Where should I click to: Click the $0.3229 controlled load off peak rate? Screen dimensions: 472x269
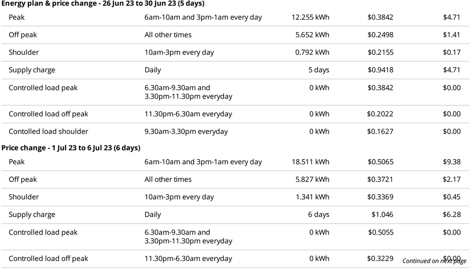pyautogui.click(x=380, y=259)
